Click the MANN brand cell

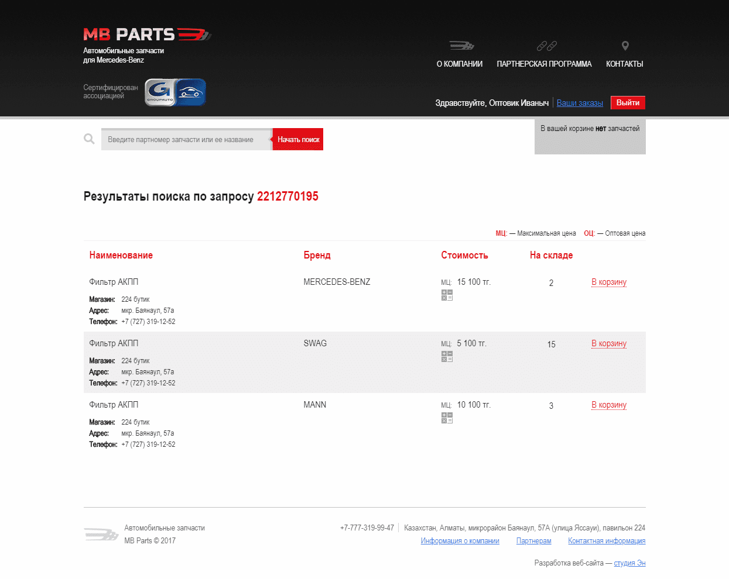[315, 405]
